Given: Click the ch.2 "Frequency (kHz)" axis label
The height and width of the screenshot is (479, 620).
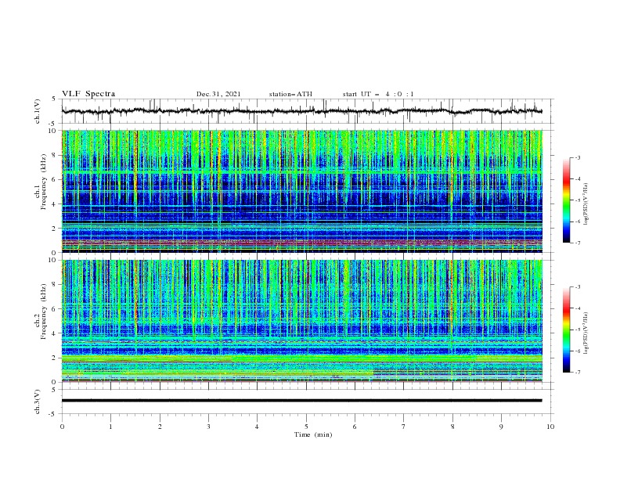Looking at the screenshot, I should tap(43, 312).
